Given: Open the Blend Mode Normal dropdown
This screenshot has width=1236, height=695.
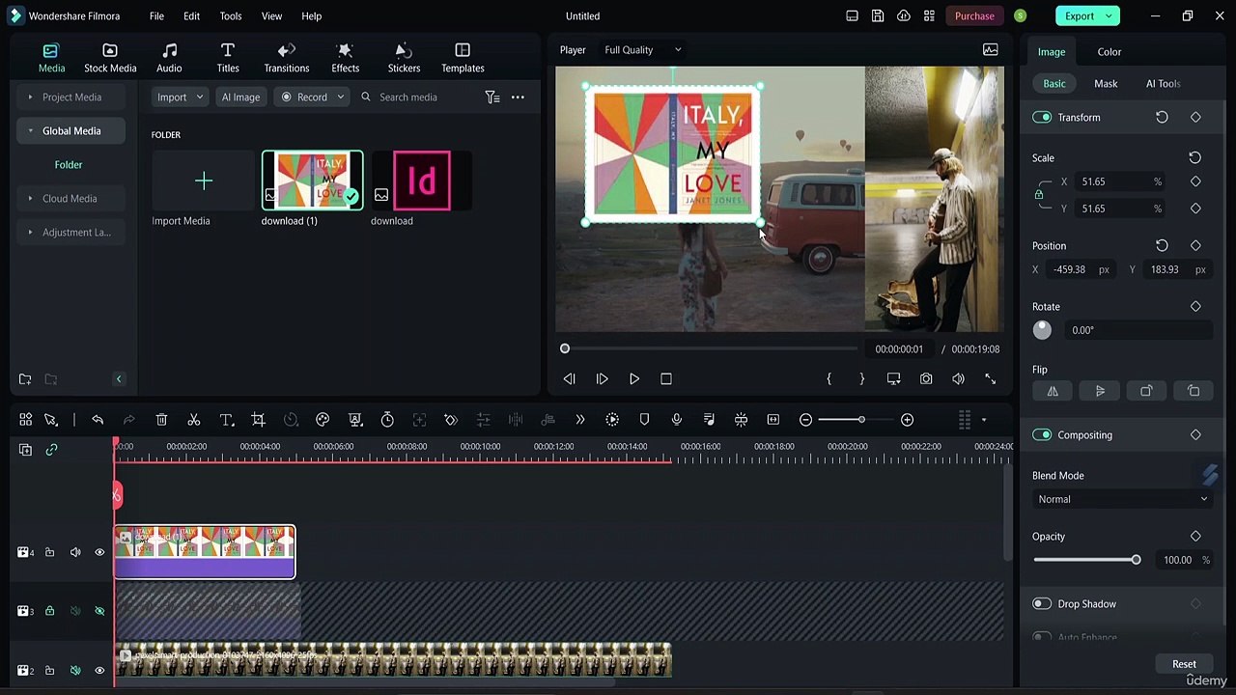Looking at the screenshot, I should [x=1122, y=499].
